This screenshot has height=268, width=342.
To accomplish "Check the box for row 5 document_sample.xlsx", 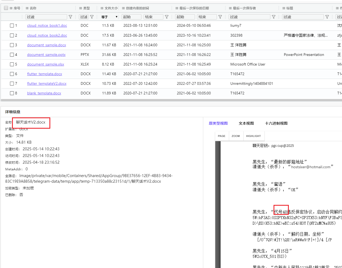I will (x=12, y=64).
